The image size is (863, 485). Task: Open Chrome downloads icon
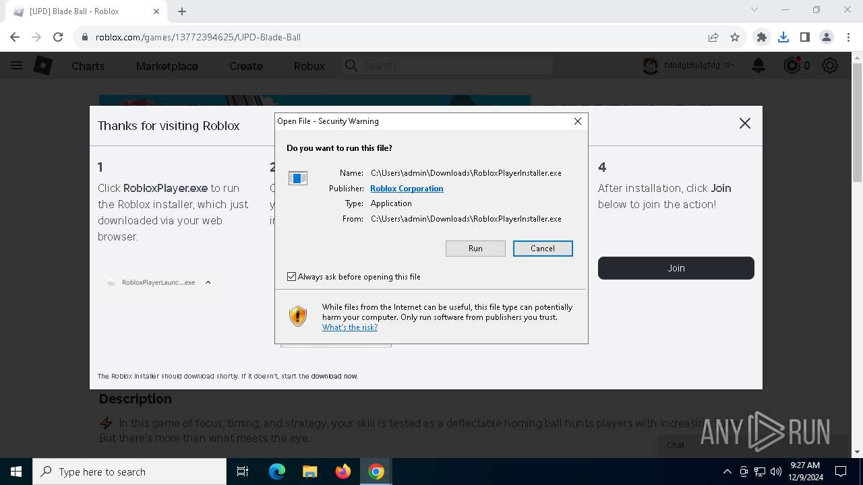(x=783, y=37)
